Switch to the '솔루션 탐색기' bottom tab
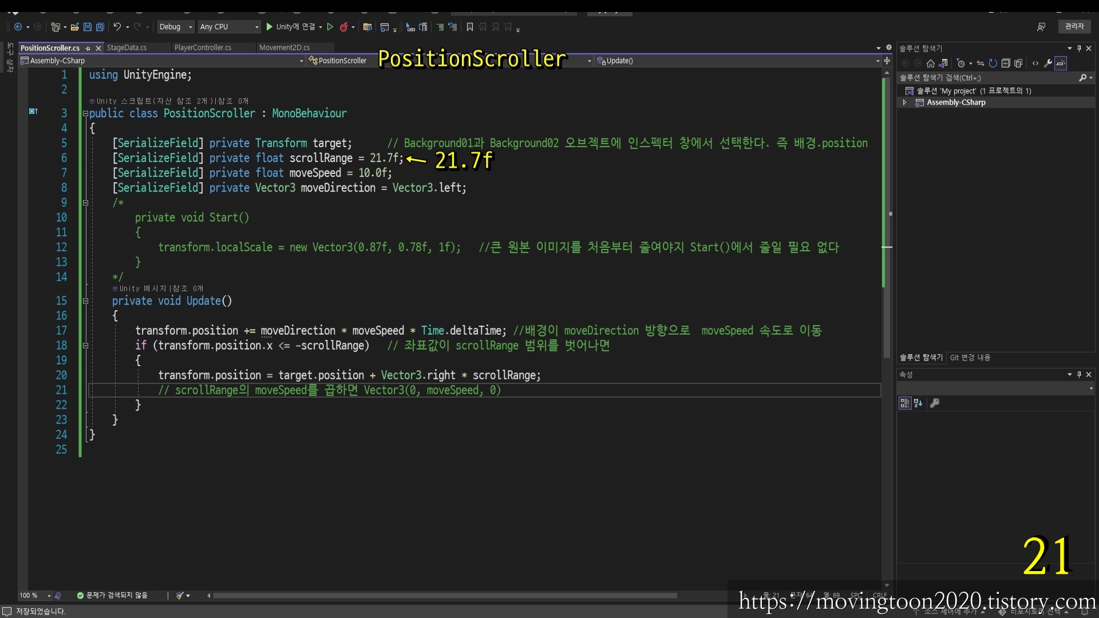 pyautogui.click(x=921, y=358)
